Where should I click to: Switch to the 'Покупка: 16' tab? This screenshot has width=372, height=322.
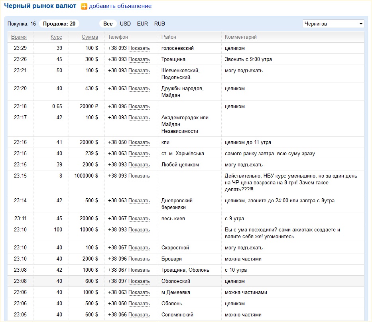pyautogui.click(x=22, y=24)
